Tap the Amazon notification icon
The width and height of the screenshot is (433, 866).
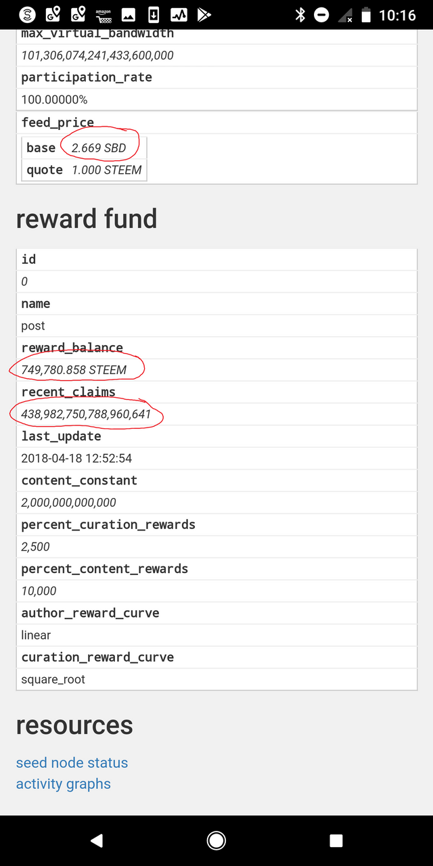[104, 14]
